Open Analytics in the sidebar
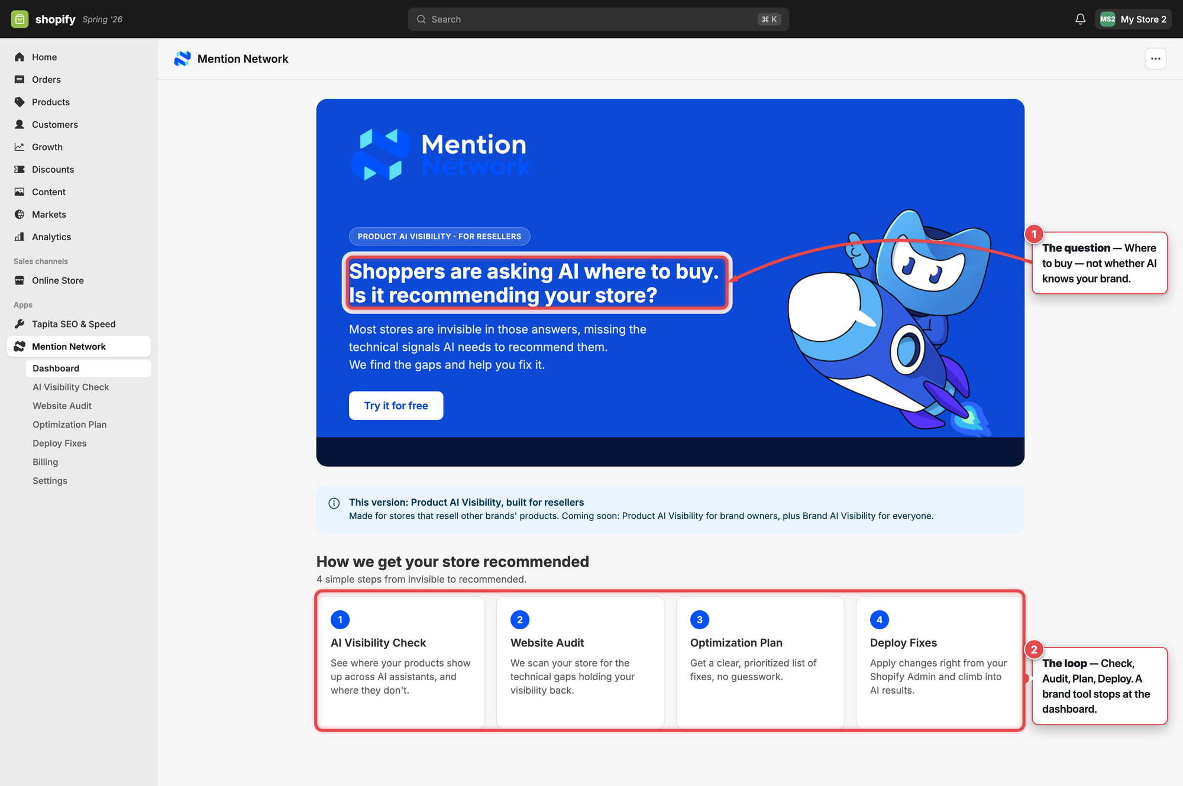This screenshot has width=1183, height=786. click(x=79, y=237)
